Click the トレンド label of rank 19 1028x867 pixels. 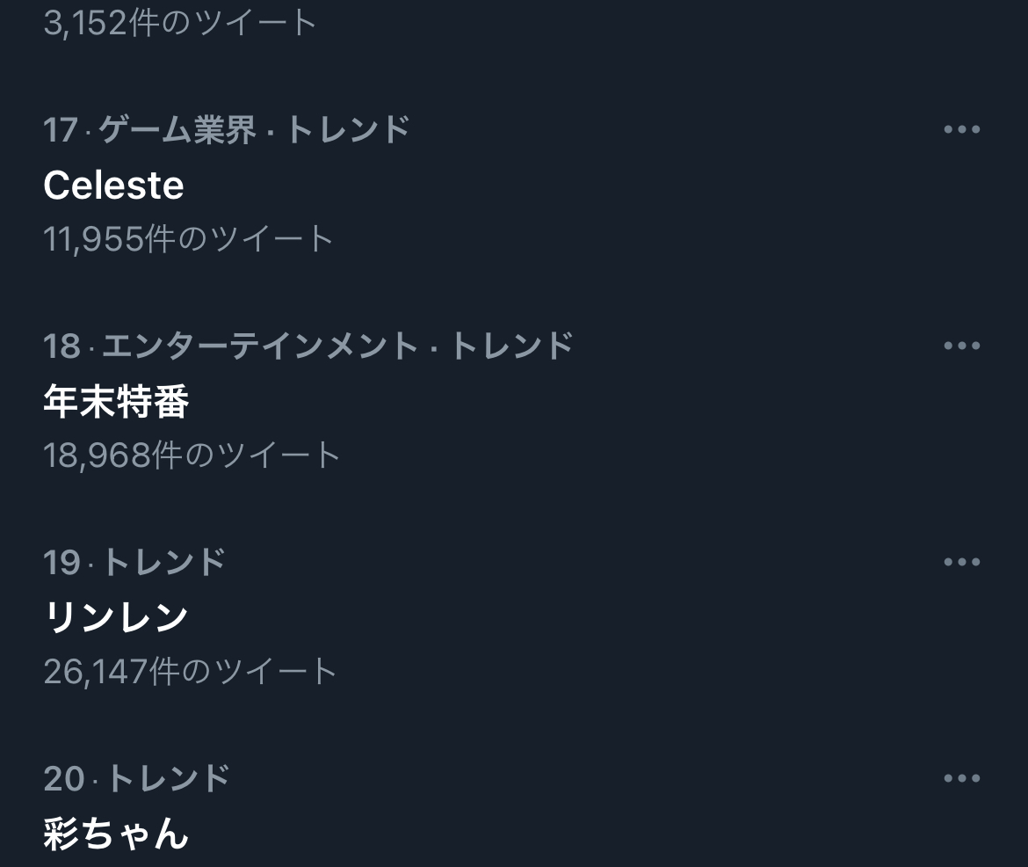pos(164,562)
